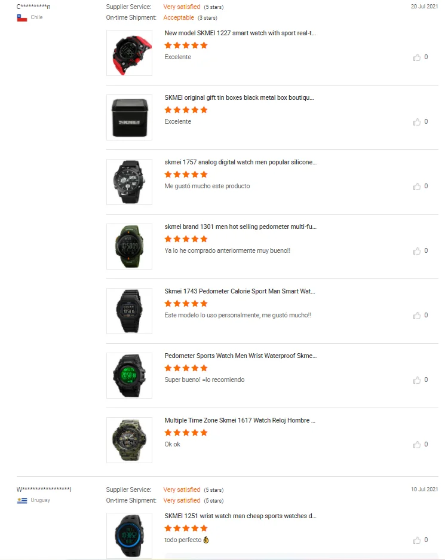Click the Uruguay flag icon
445x560 pixels.
(x=22, y=501)
